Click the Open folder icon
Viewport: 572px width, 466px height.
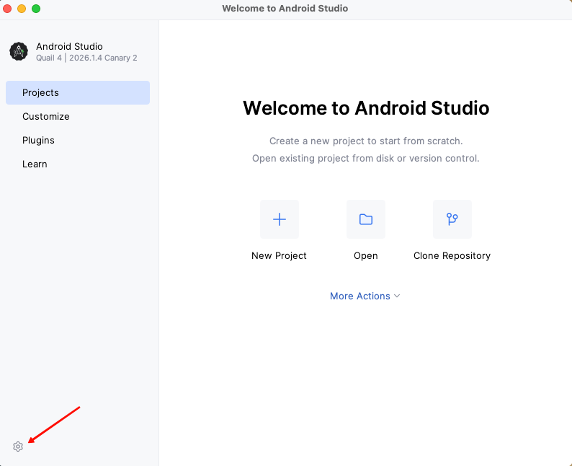pyautogui.click(x=366, y=219)
